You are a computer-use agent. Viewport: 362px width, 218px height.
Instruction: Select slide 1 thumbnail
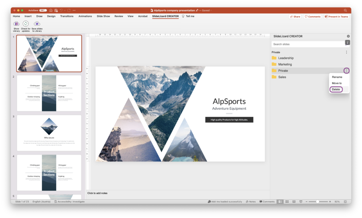(49, 54)
